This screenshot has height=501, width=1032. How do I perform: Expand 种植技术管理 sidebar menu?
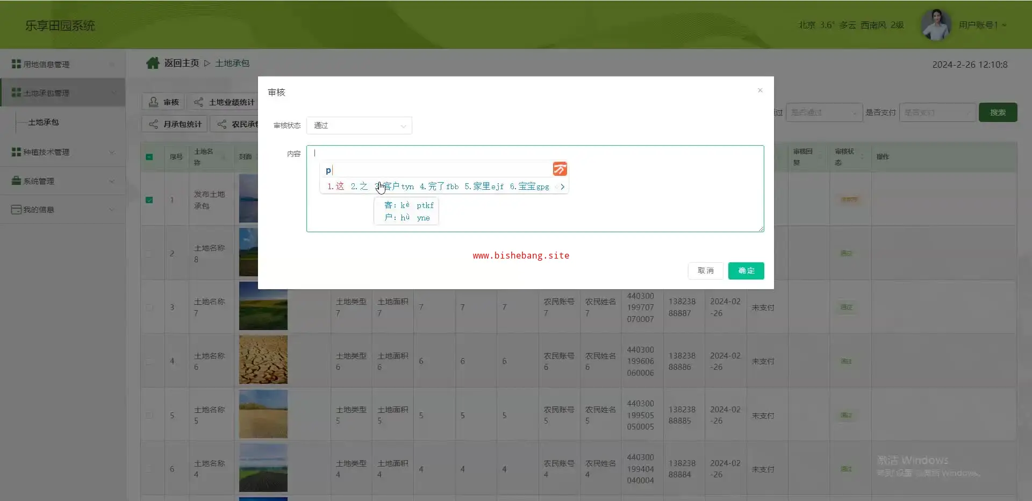point(62,152)
